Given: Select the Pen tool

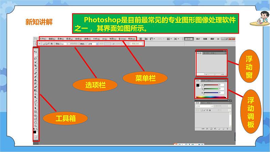Looking at the screenshot, I should [35, 101].
